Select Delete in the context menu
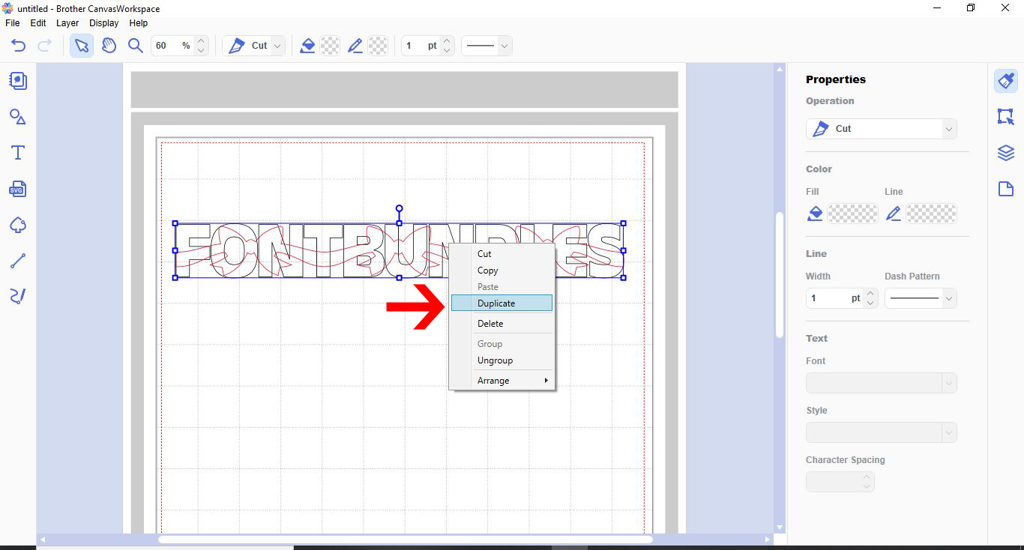Image resolution: width=1024 pixels, height=550 pixels. point(490,323)
